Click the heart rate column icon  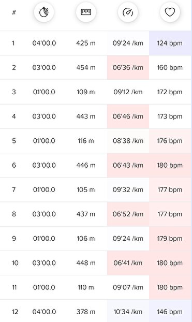(170, 12)
